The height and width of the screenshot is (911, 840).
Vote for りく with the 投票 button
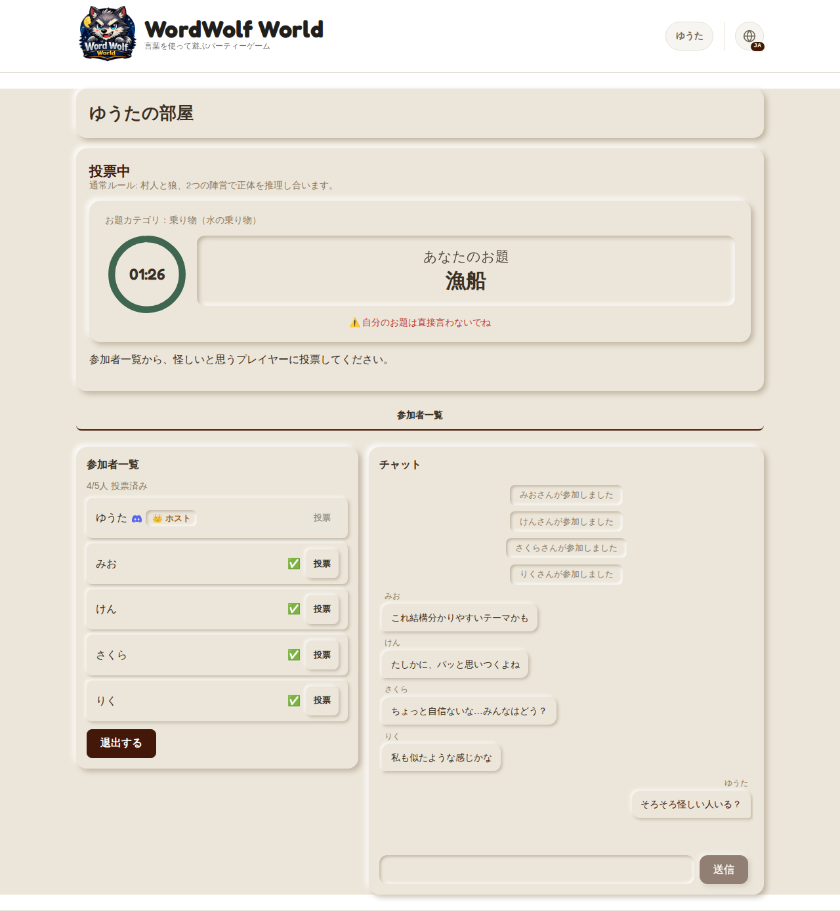coord(322,700)
